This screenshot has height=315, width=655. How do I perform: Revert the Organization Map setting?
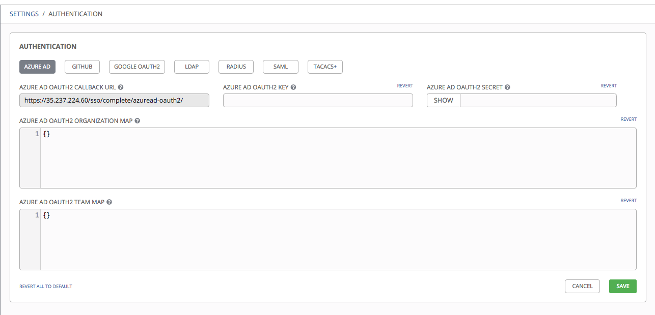pos(629,119)
